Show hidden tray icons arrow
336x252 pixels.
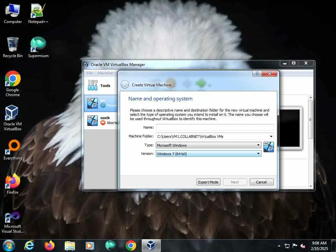[279, 246]
